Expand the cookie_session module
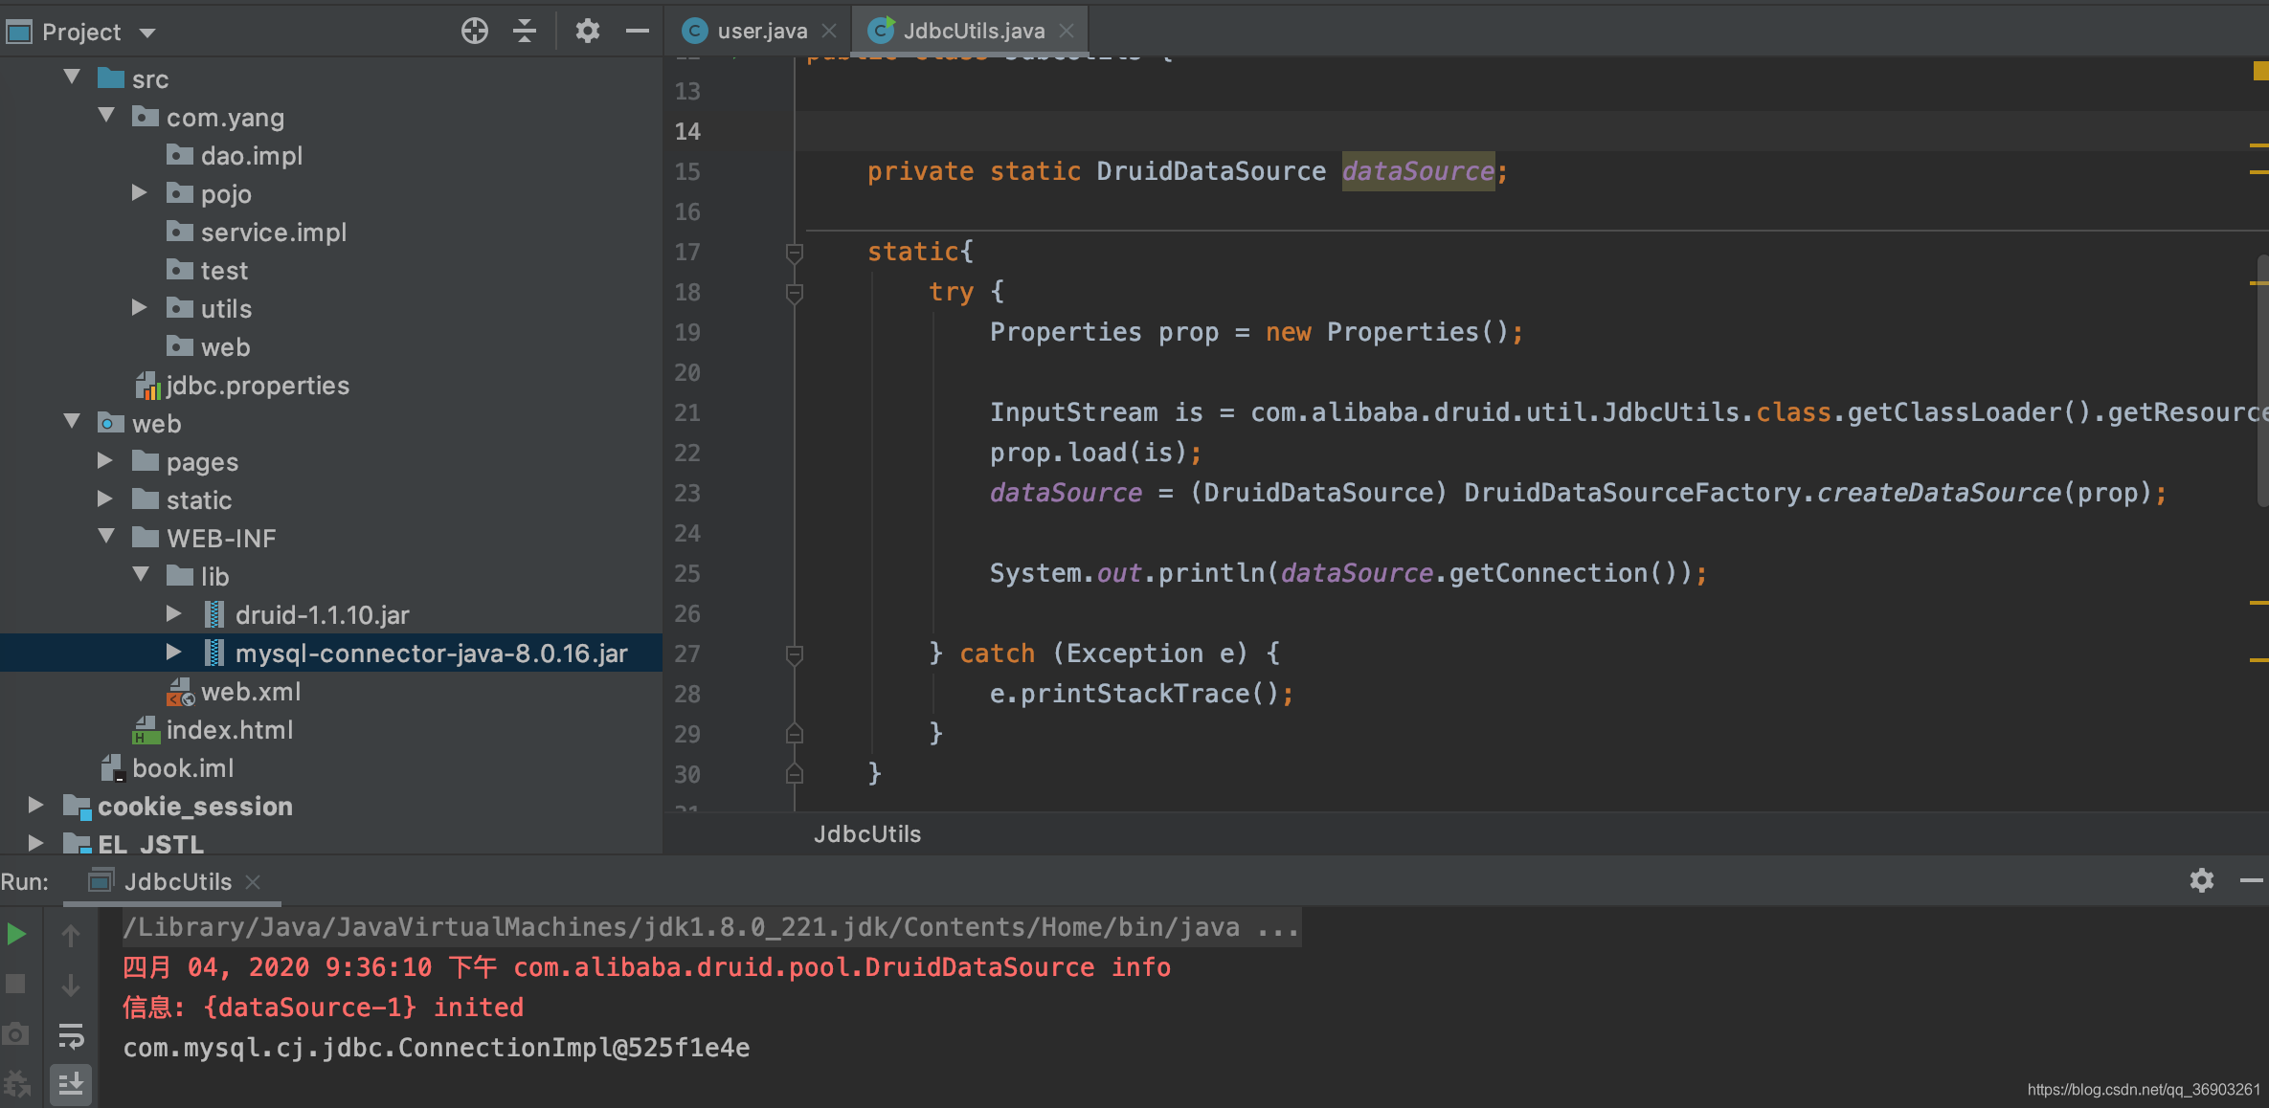Screen dimensions: 2269x1108 [36, 805]
